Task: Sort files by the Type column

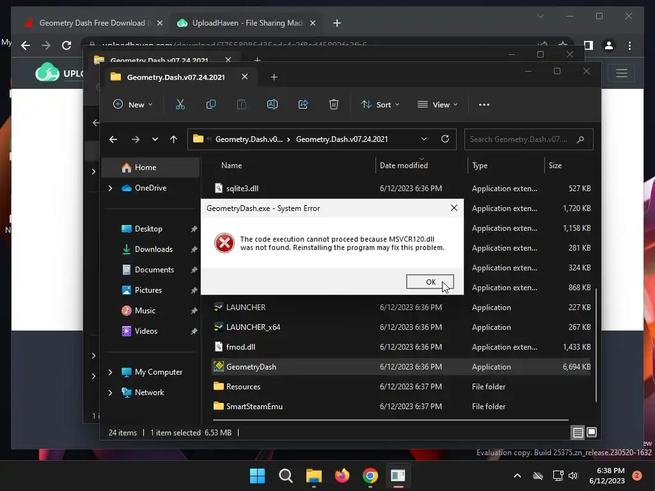Action: coord(480,166)
